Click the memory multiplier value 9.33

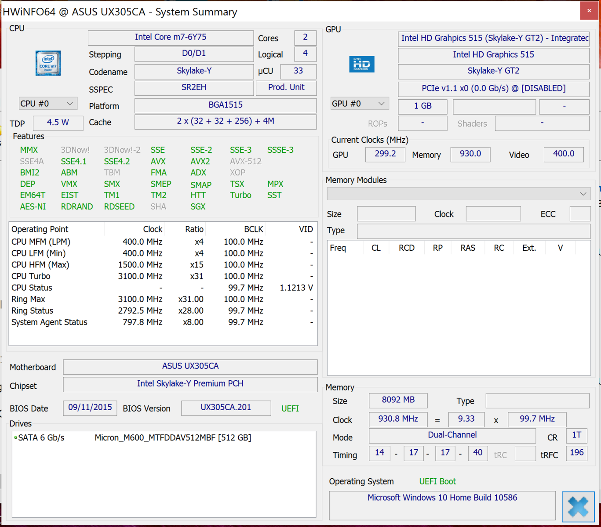[x=466, y=419]
